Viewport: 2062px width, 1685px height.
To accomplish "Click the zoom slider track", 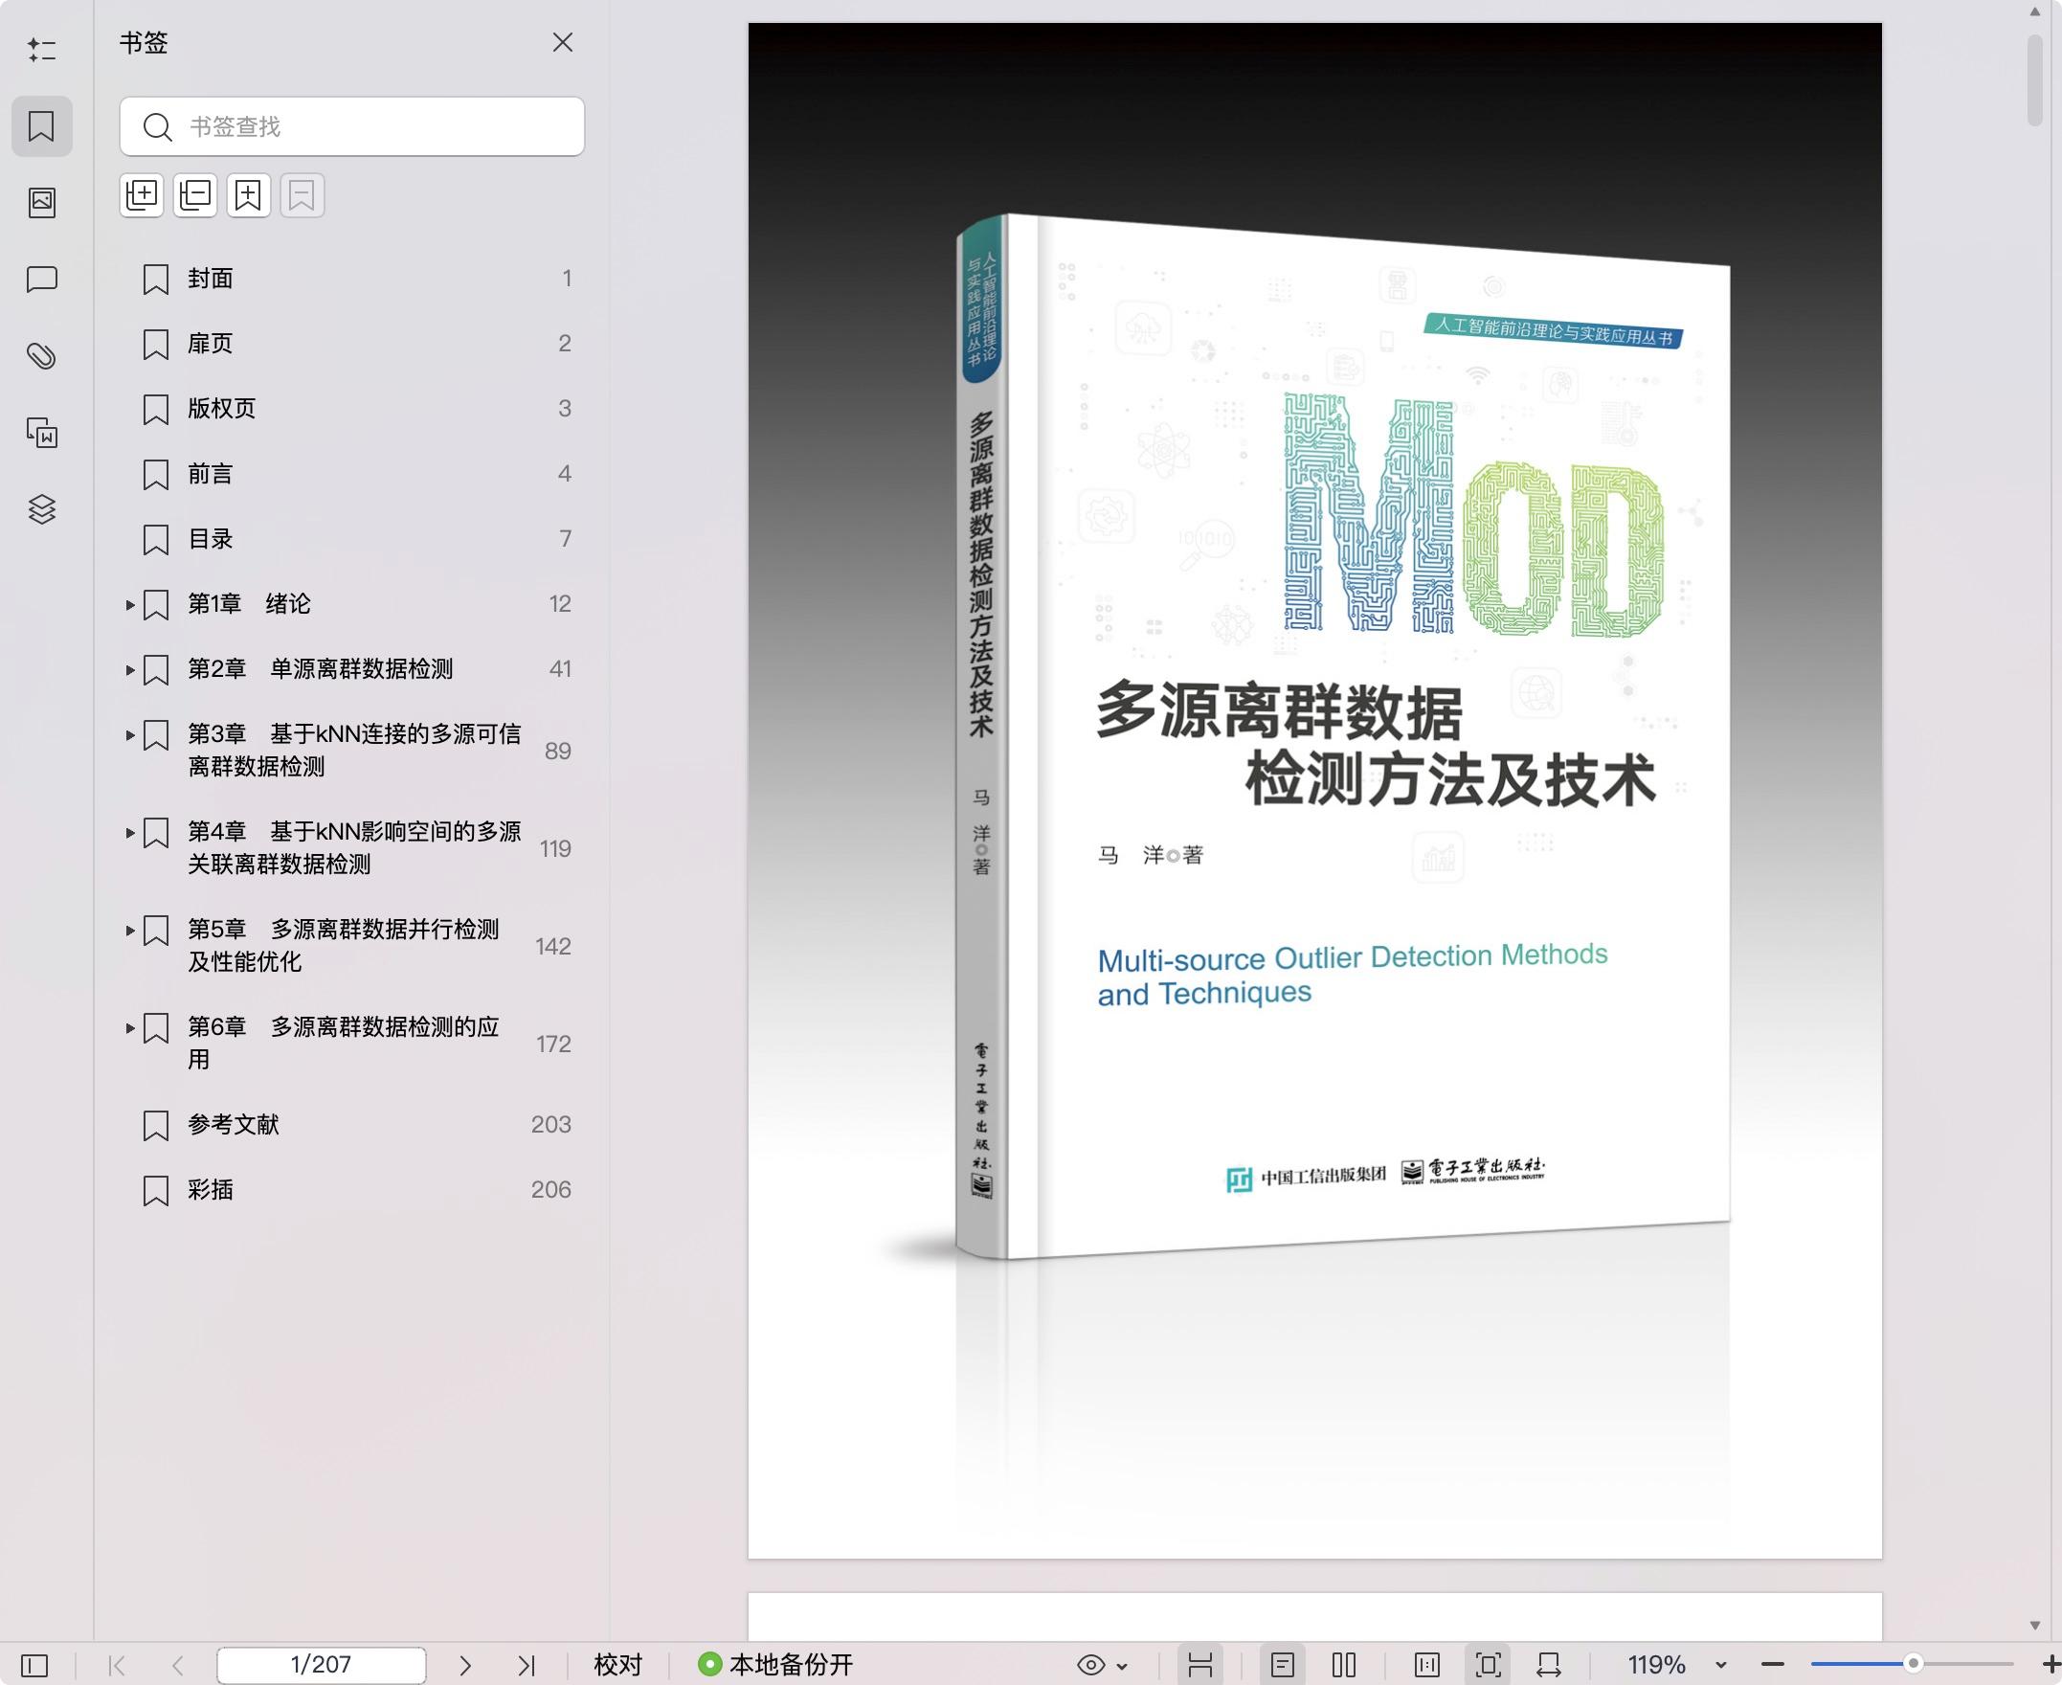I will pyautogui.click(x=1912, y=1664).
